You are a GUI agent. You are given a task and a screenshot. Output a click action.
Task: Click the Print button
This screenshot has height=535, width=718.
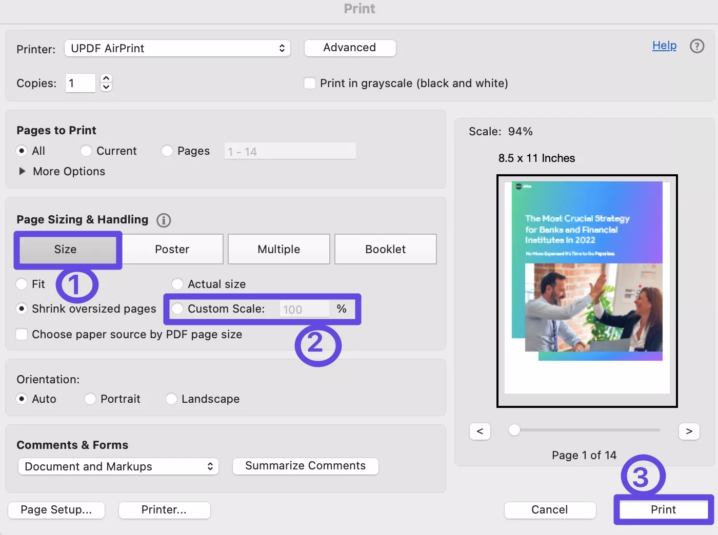coord(663,509)
